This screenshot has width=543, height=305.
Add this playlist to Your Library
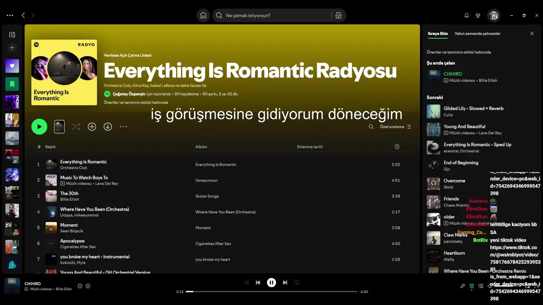click(92, 127)
